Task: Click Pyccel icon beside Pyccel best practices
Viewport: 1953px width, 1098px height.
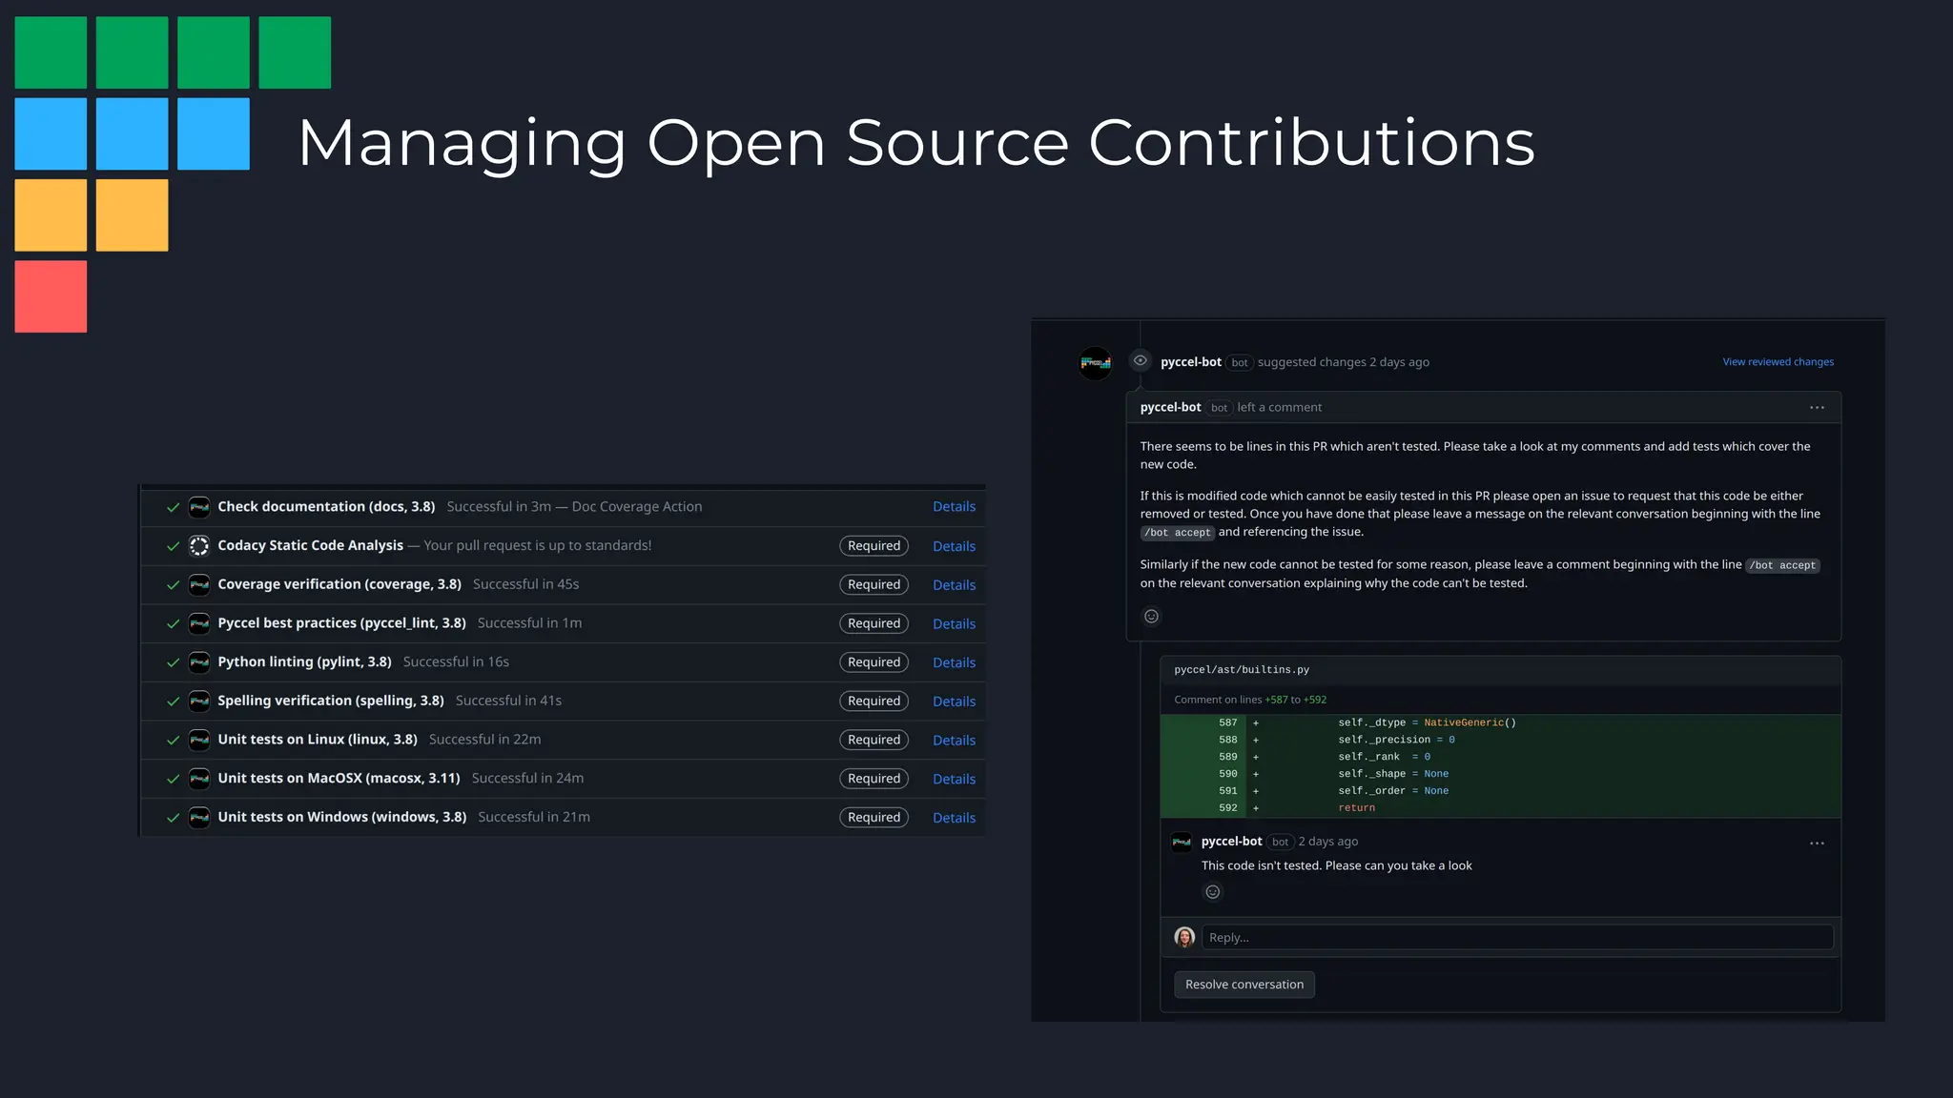Action: [x=198, y=623]
